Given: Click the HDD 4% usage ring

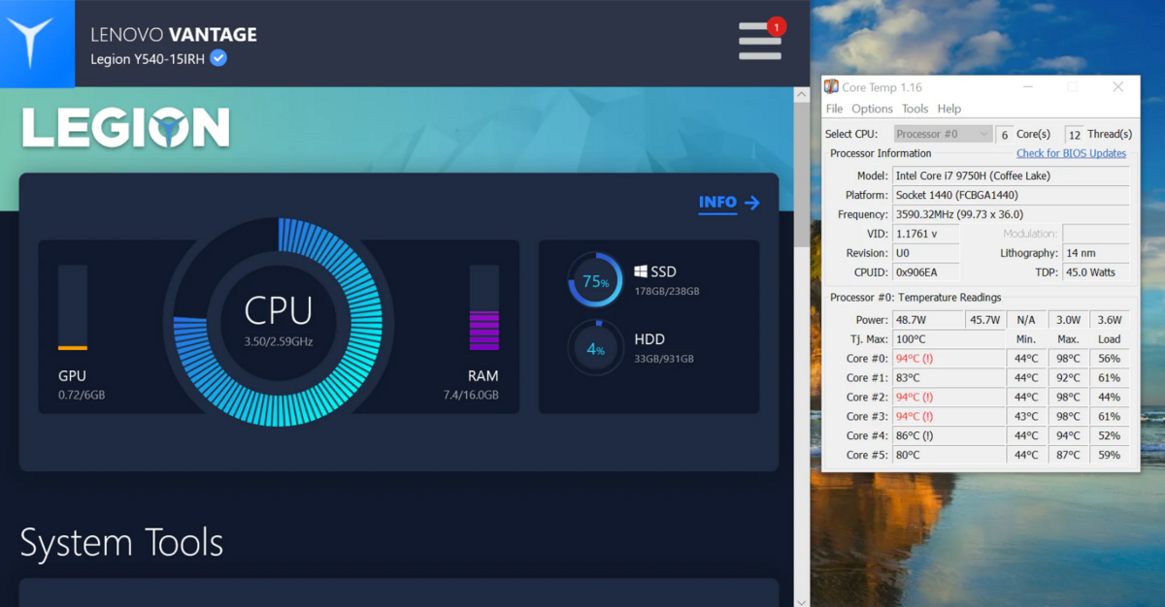Looking at the screenshot, I should point(595,348).
